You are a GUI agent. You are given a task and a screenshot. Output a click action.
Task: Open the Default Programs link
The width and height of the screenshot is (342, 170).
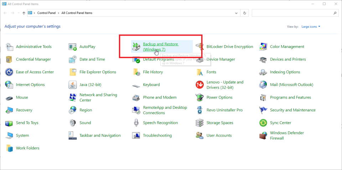159,59
